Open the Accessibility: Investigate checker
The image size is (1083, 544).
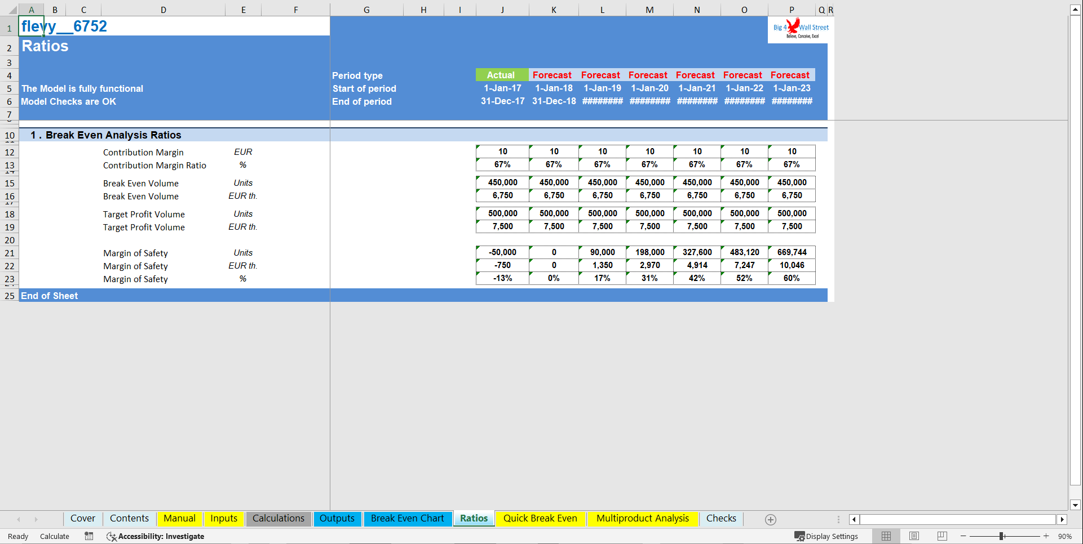155,536
